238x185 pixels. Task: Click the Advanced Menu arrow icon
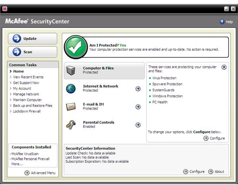tap(27, 173)
